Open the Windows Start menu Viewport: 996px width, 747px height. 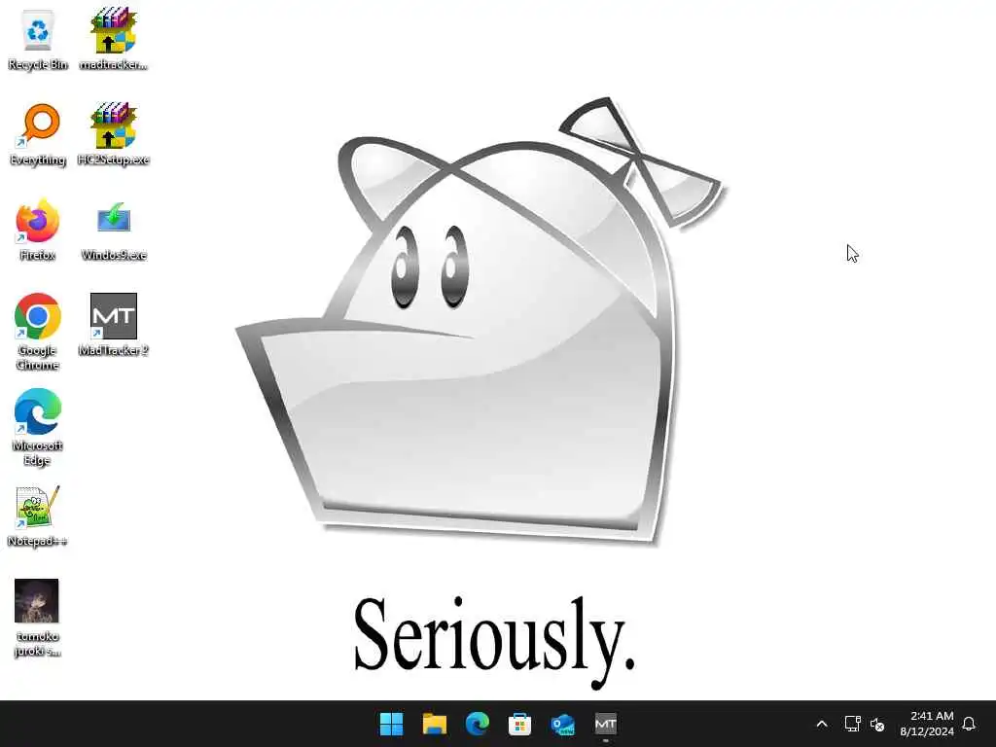click(x=391, y=724)
